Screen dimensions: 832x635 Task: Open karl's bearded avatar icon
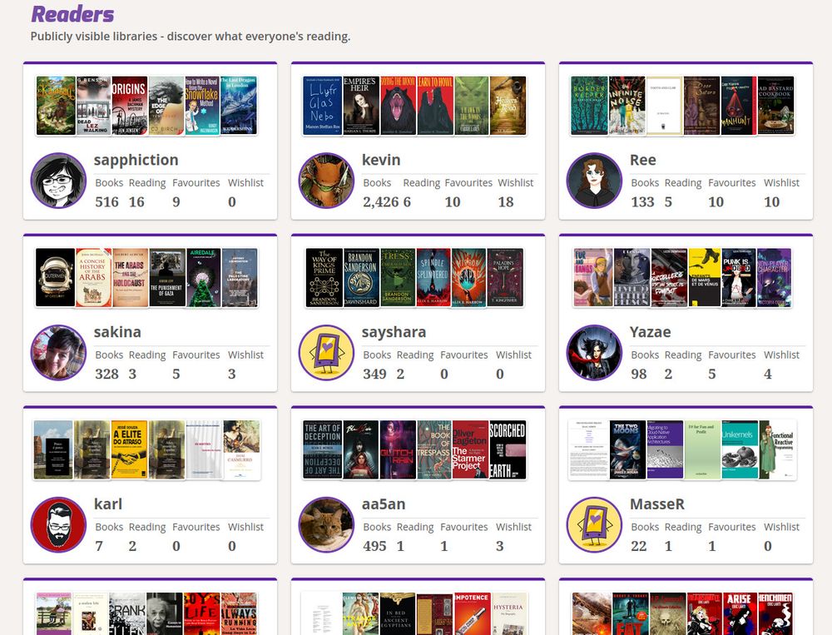[58, 525]
